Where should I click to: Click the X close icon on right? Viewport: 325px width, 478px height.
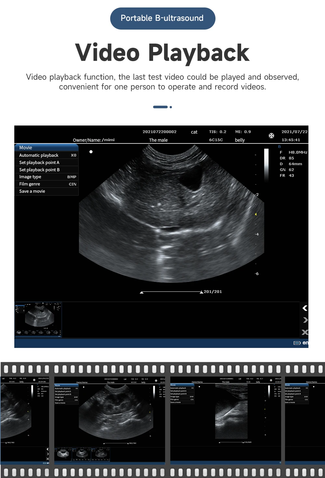tap(305, 332)
